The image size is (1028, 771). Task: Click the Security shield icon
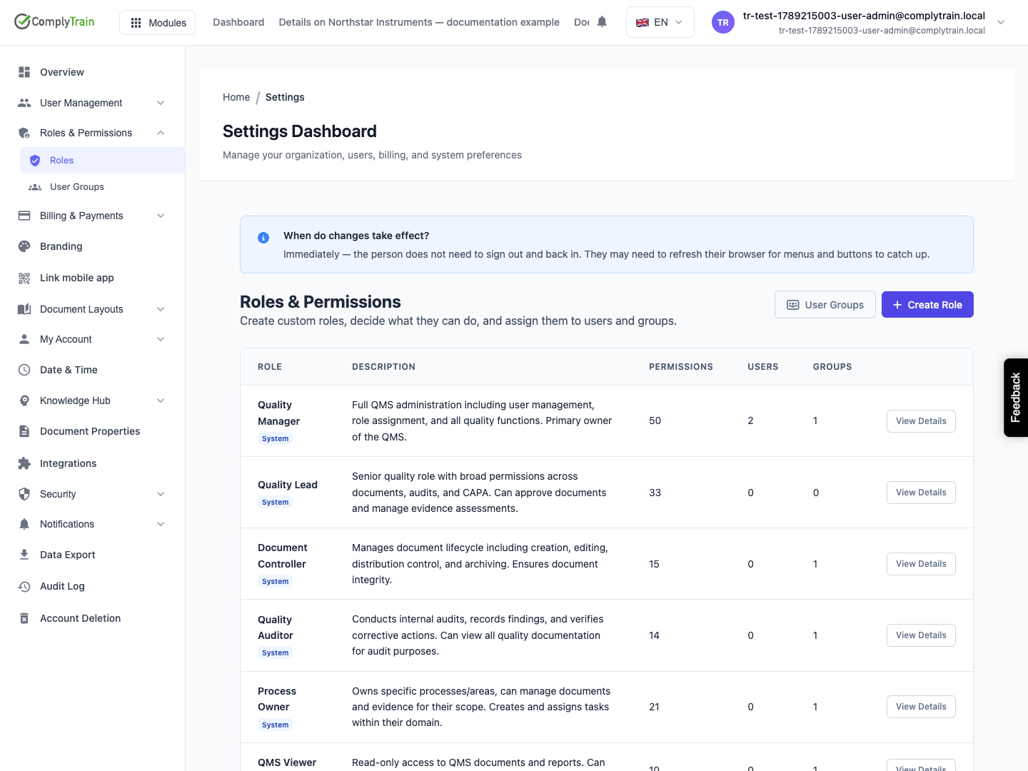pos(24,494)
